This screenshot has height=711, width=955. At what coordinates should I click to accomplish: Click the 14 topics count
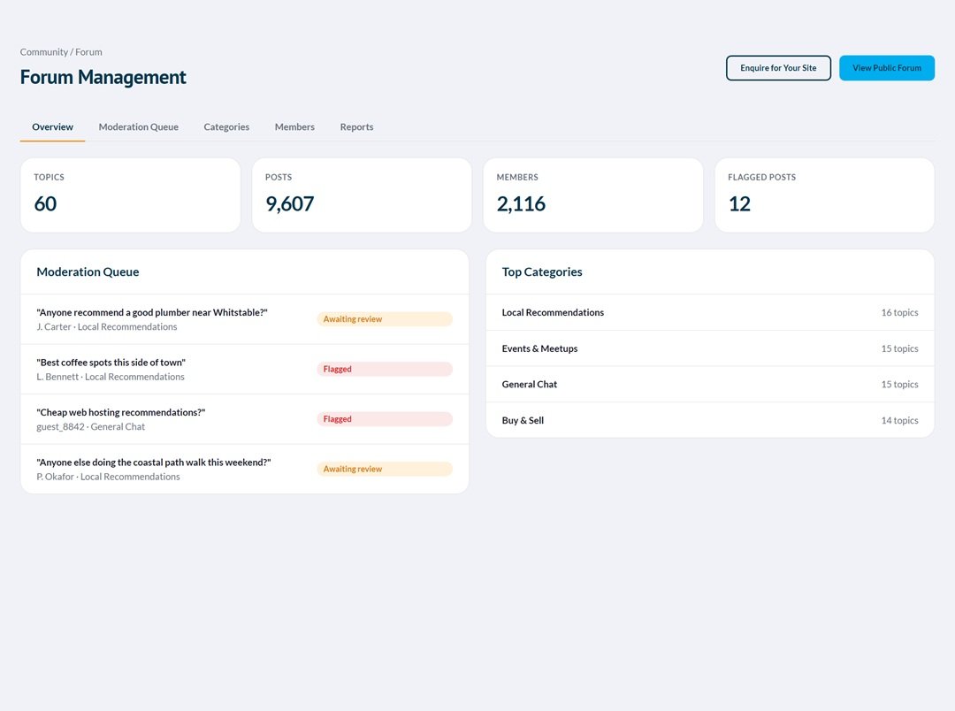coord(899,420)
